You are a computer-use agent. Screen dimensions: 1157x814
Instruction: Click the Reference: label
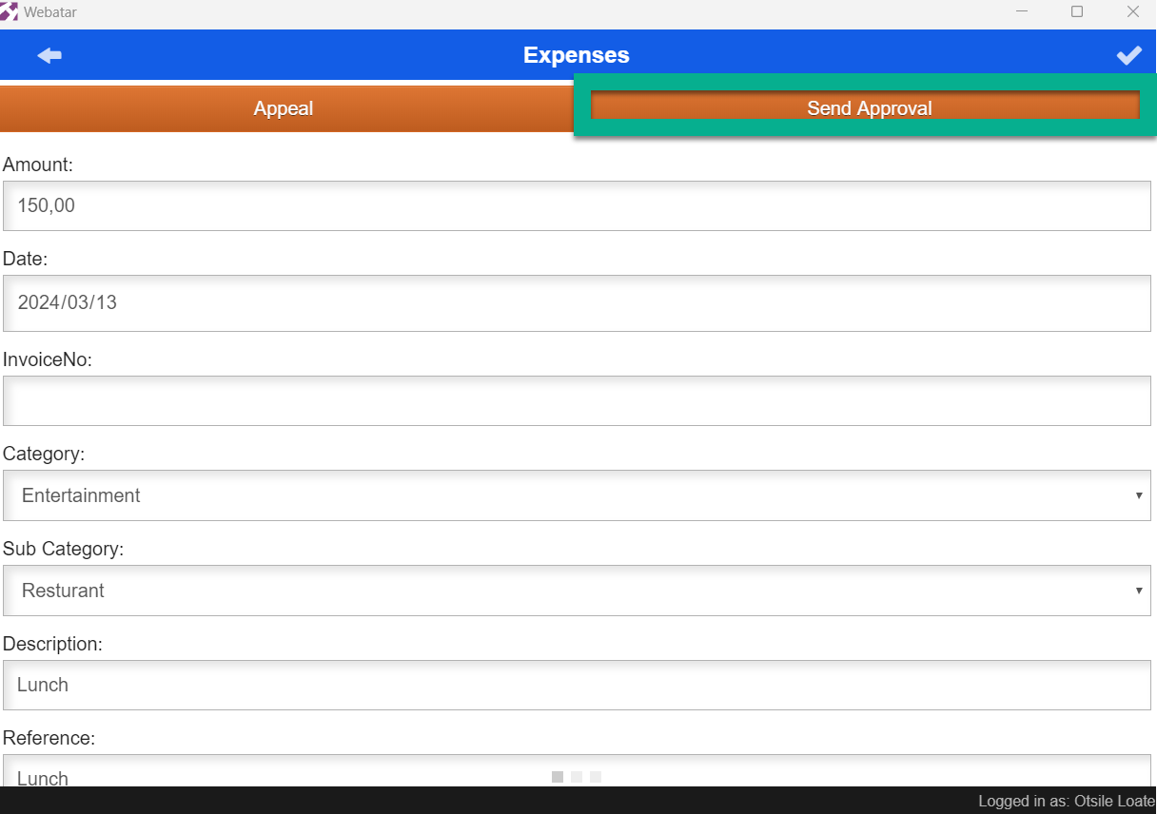tap(49, 738)
